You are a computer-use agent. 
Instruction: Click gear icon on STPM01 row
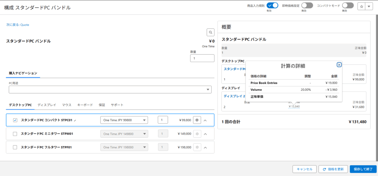(197, 134)
